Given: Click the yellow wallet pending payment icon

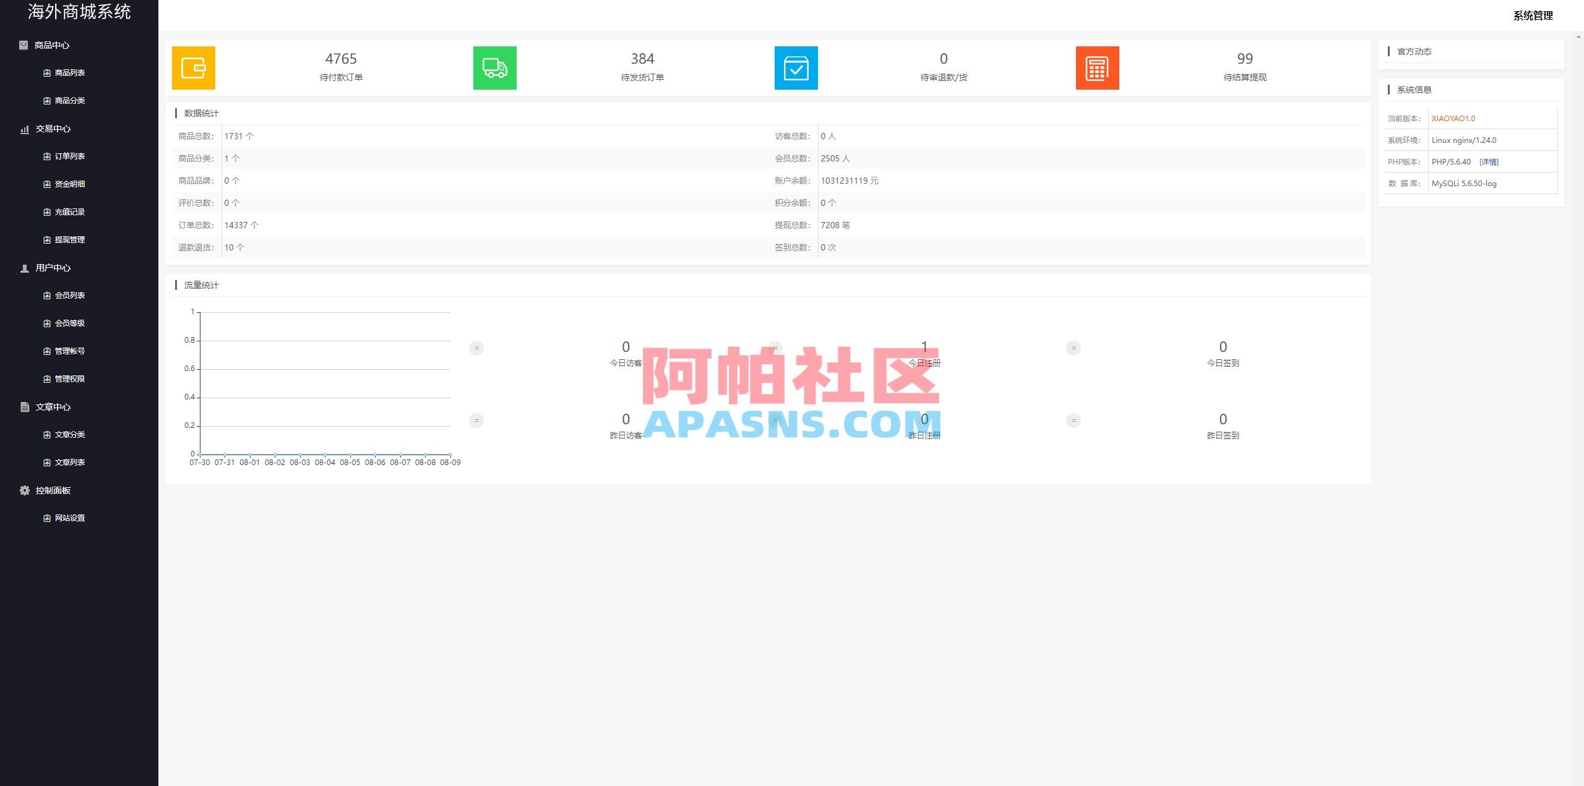Looking at the screenshot, I should [x=193, y=68].
